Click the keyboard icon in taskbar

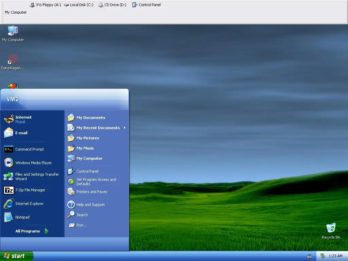[x=309, y=256]
